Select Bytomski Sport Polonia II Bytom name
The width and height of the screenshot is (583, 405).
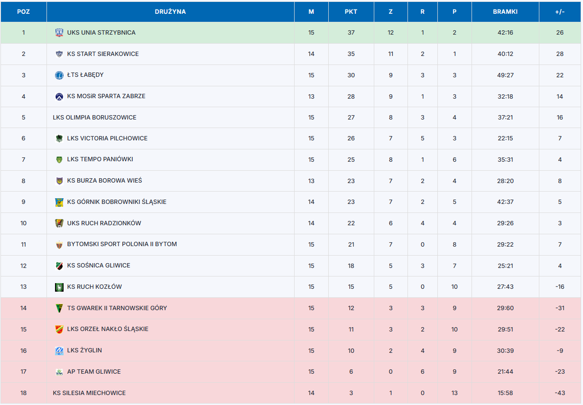coord(122,244)
